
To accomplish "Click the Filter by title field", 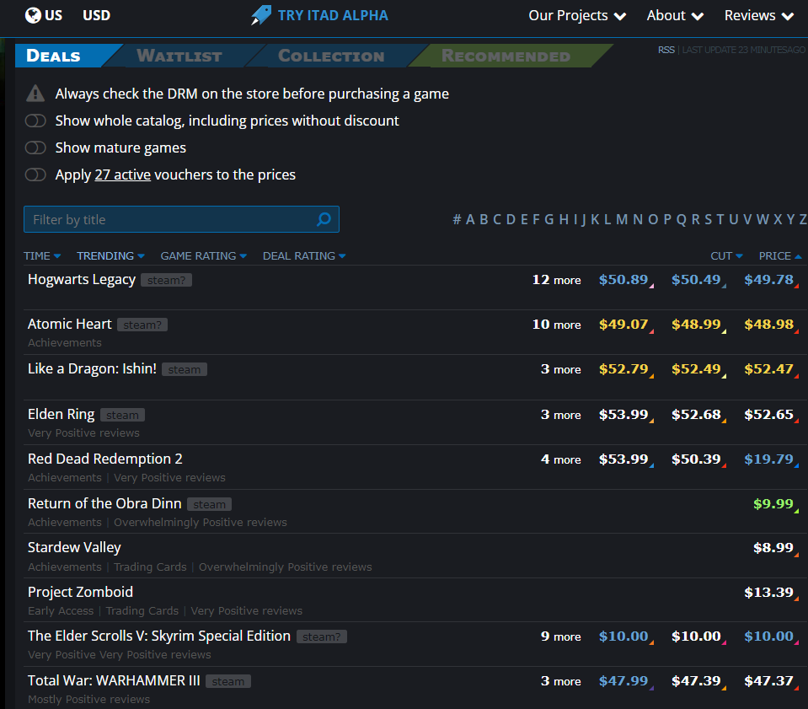I will pyautogui.click(x=181, y=219).
